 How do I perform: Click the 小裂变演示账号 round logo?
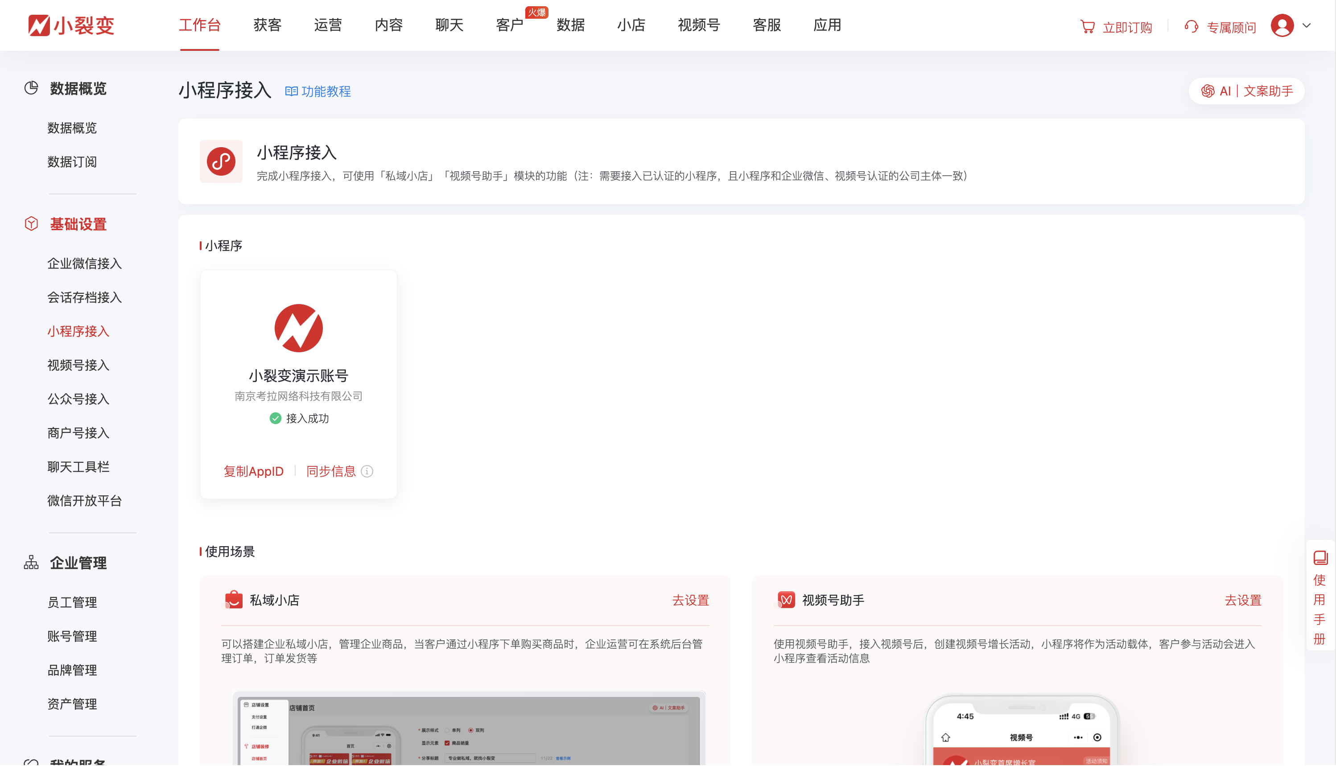(299, 328)
